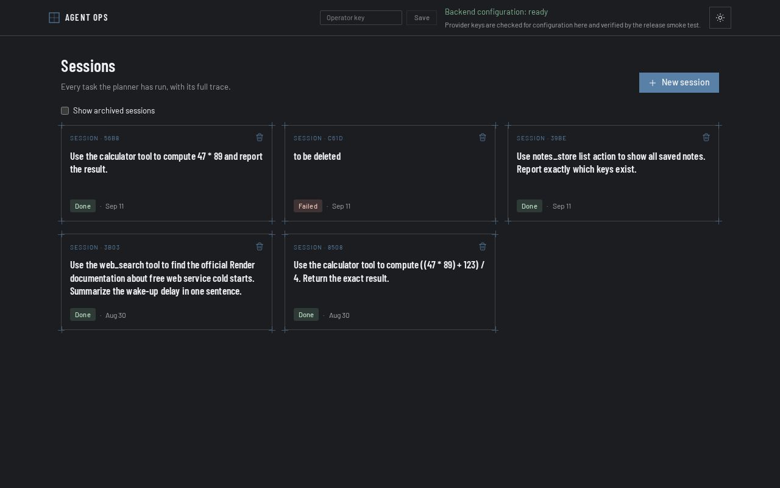This screenshot has width=780, height=488.
Task: Toggle the light/dark theme sun icon
Action: pos(720,18)
